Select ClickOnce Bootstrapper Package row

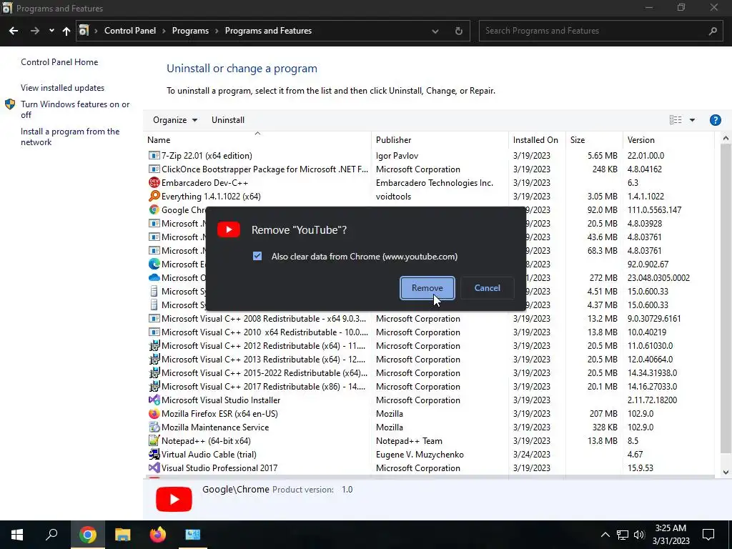430,169
